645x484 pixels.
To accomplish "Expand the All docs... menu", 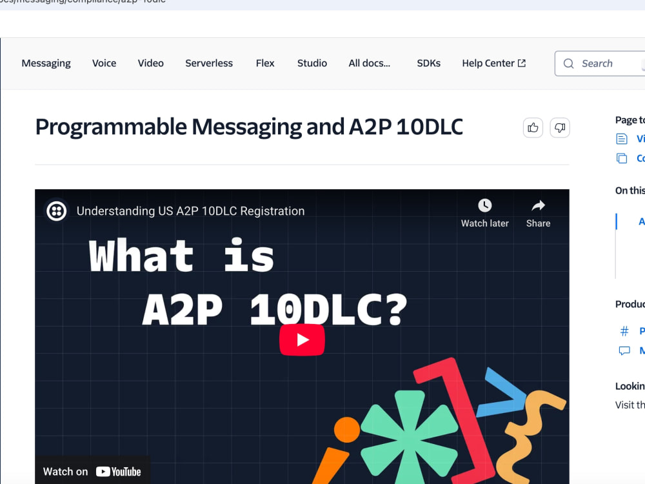I will point(370,63).
